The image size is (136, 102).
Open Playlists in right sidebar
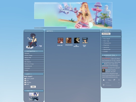pyautogui.click(x=111, y=45)
